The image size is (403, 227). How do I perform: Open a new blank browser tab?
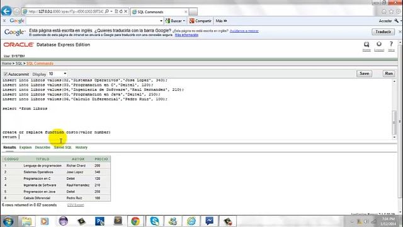point(193,12)
